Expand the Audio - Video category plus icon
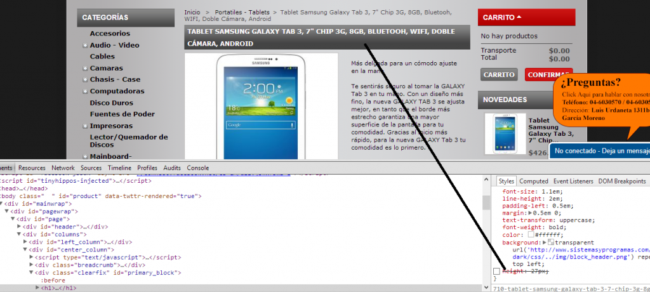 pyautogui.click(x=84, y=45)
